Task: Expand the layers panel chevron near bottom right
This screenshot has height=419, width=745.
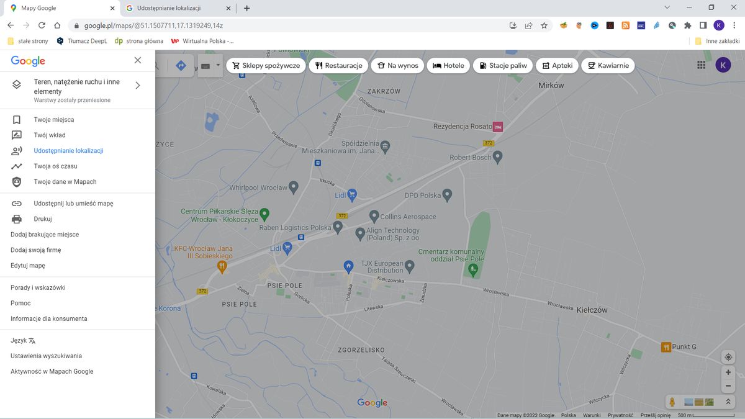Action: tap(728, 401)
